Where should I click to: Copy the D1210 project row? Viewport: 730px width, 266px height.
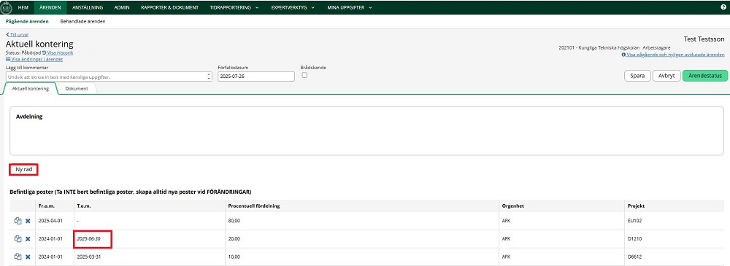coord(18,238)
